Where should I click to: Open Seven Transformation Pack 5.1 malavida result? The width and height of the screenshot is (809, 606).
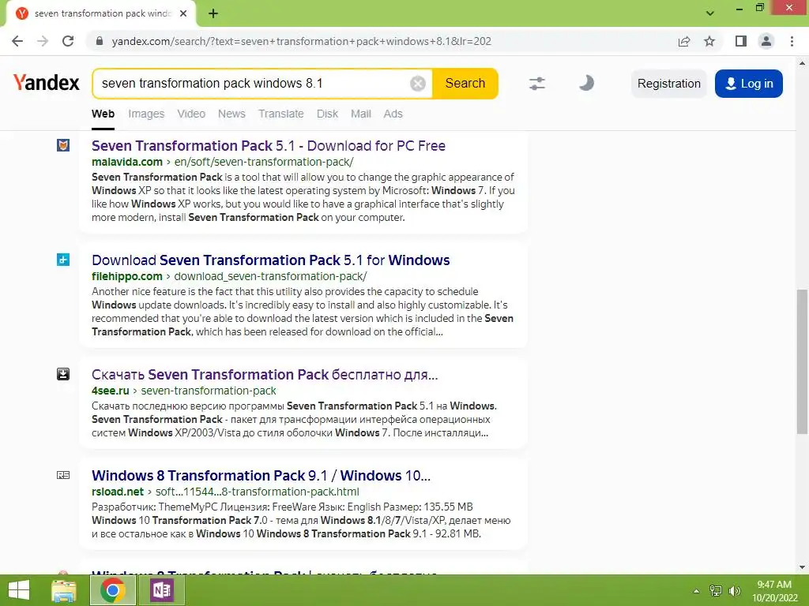(x=269, y=146)
